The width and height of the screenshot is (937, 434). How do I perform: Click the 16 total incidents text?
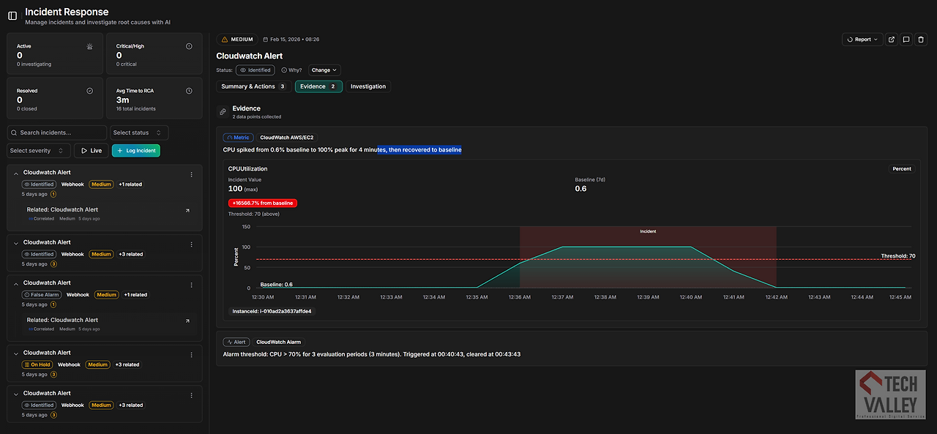click(x=136, y=109)
